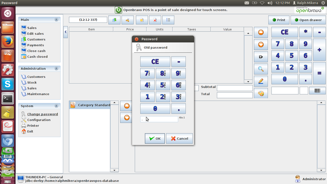
Task: Collapse the Administration panel
Action: pos(56,68)
